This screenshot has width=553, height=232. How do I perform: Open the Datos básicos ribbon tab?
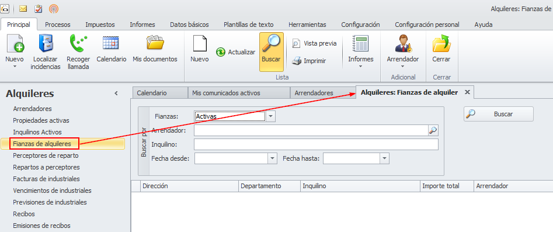[x=189, y=25]
